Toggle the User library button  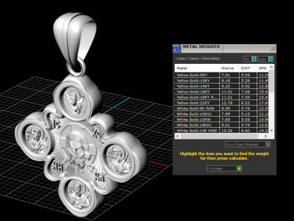pyautogui.click(x=265, y=59)
